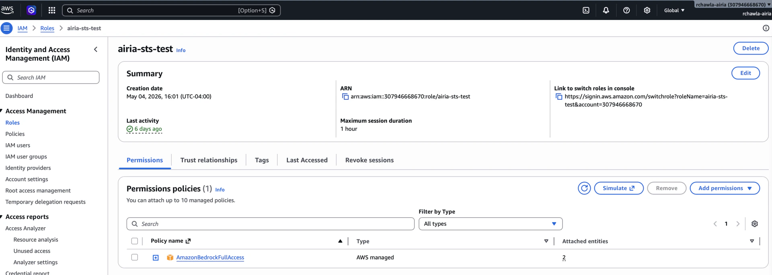Click the policies Search filter field

click(270, 224)
